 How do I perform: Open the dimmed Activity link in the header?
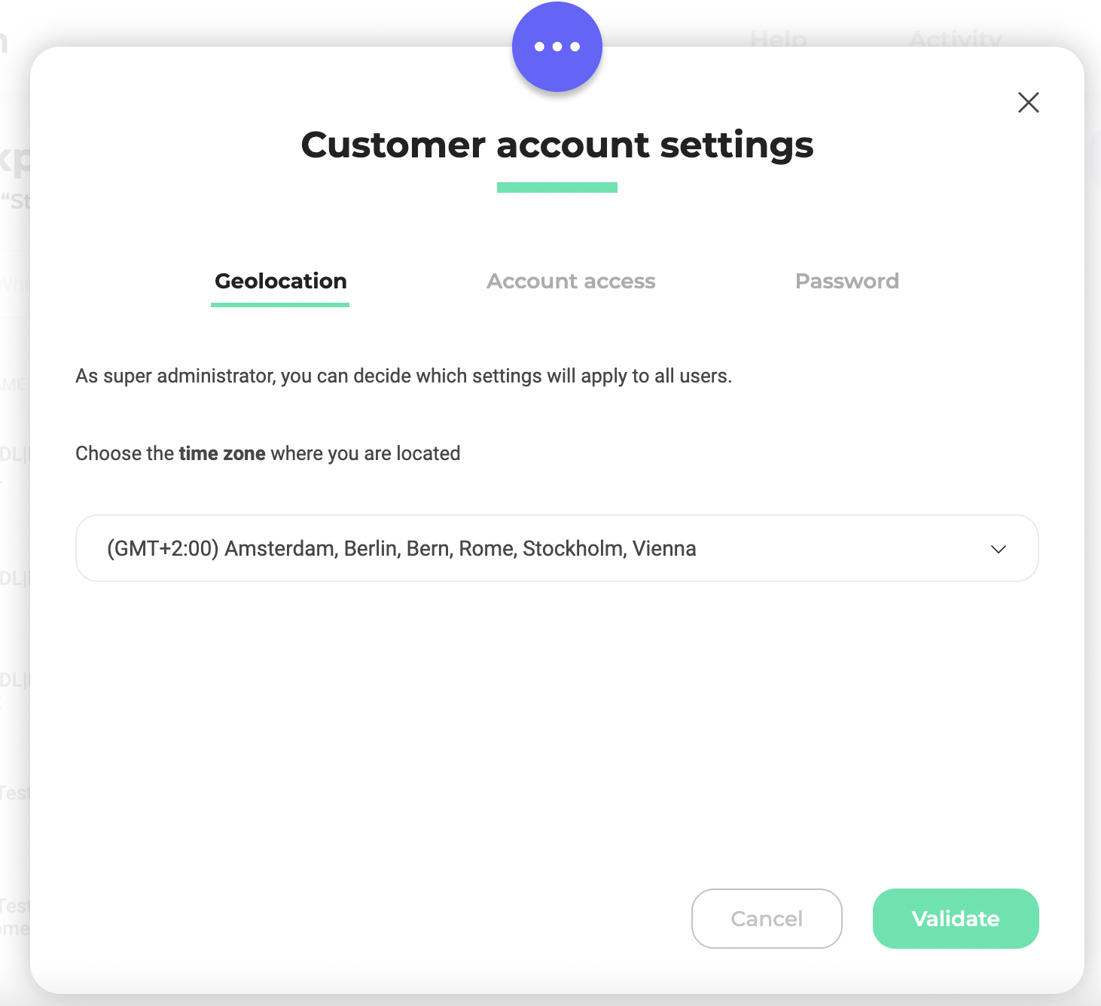point(956,38)
